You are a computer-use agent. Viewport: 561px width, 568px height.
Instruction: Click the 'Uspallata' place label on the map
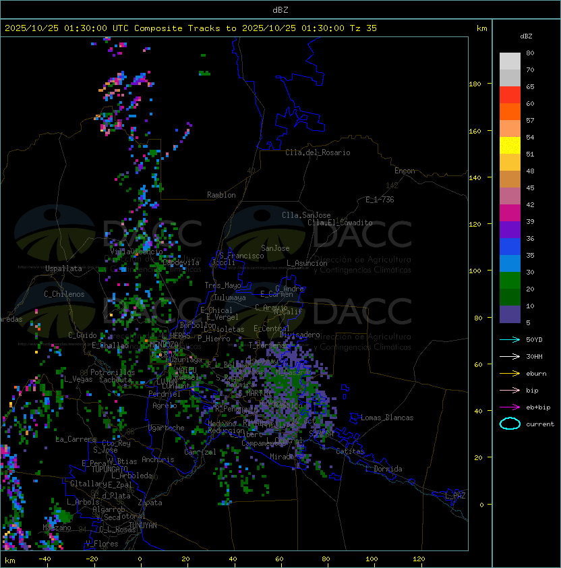(63, 268)
